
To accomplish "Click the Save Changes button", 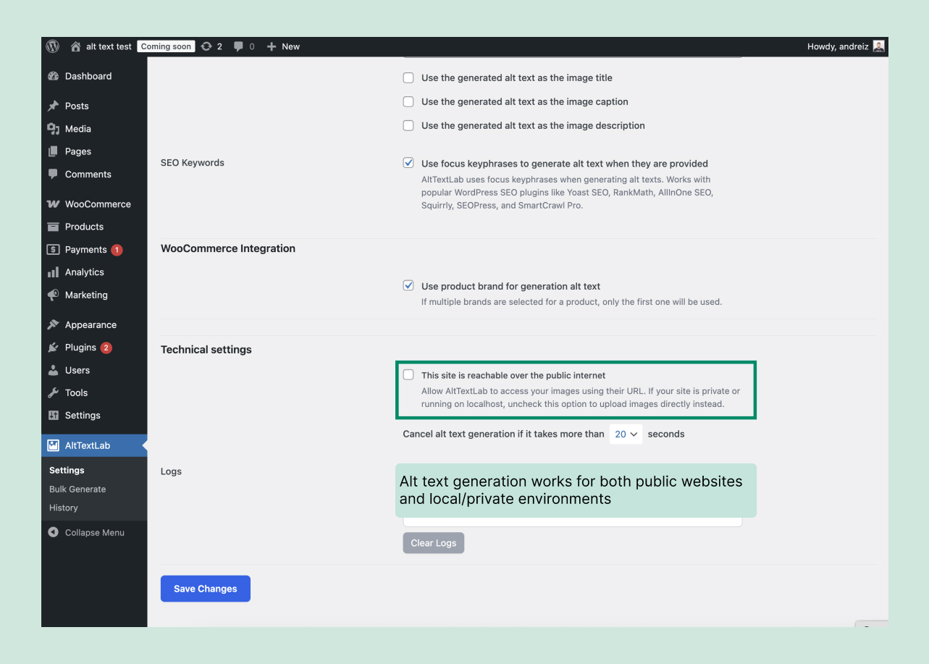I will [x=205, y=588].
